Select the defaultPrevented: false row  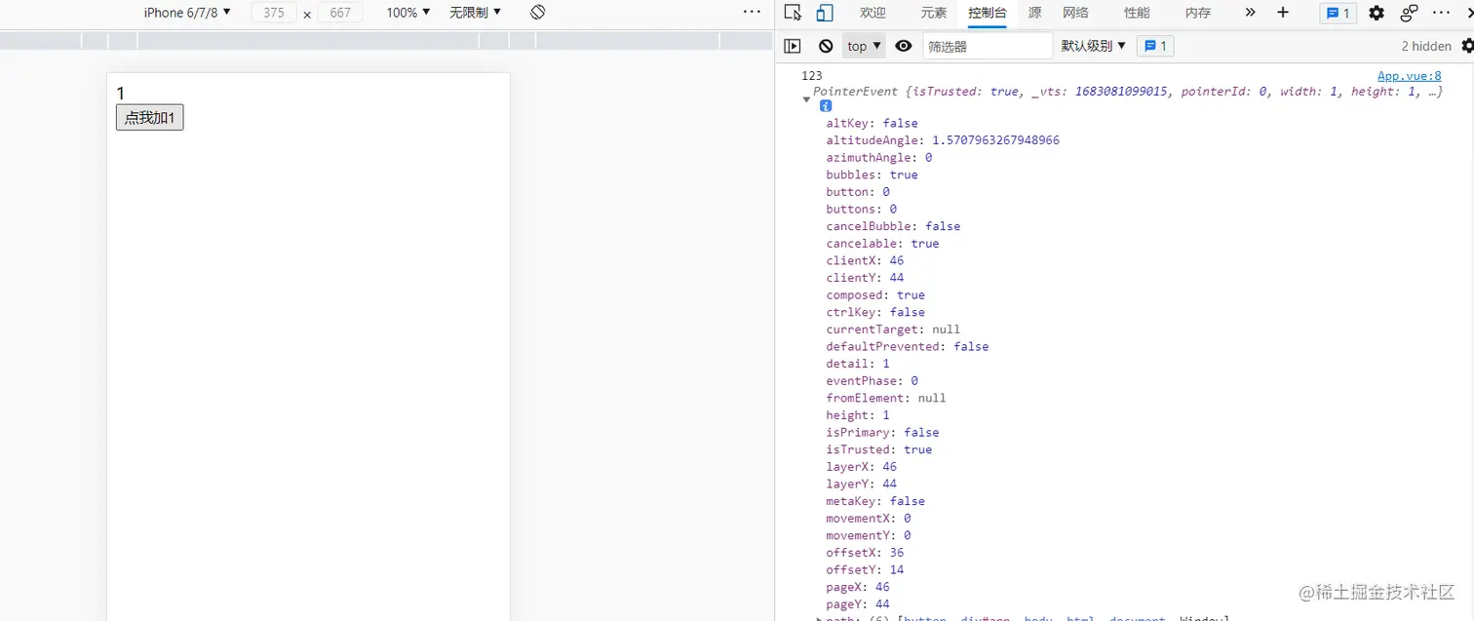(907, 346)
